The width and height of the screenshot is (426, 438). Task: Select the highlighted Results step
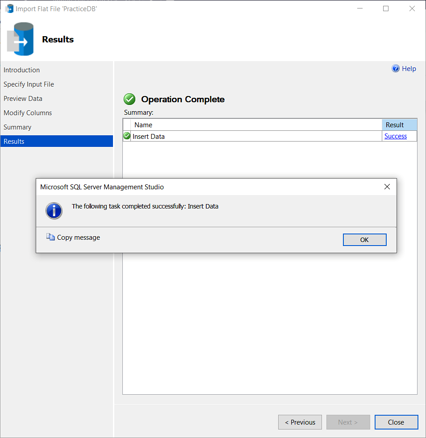click(57, 141)
